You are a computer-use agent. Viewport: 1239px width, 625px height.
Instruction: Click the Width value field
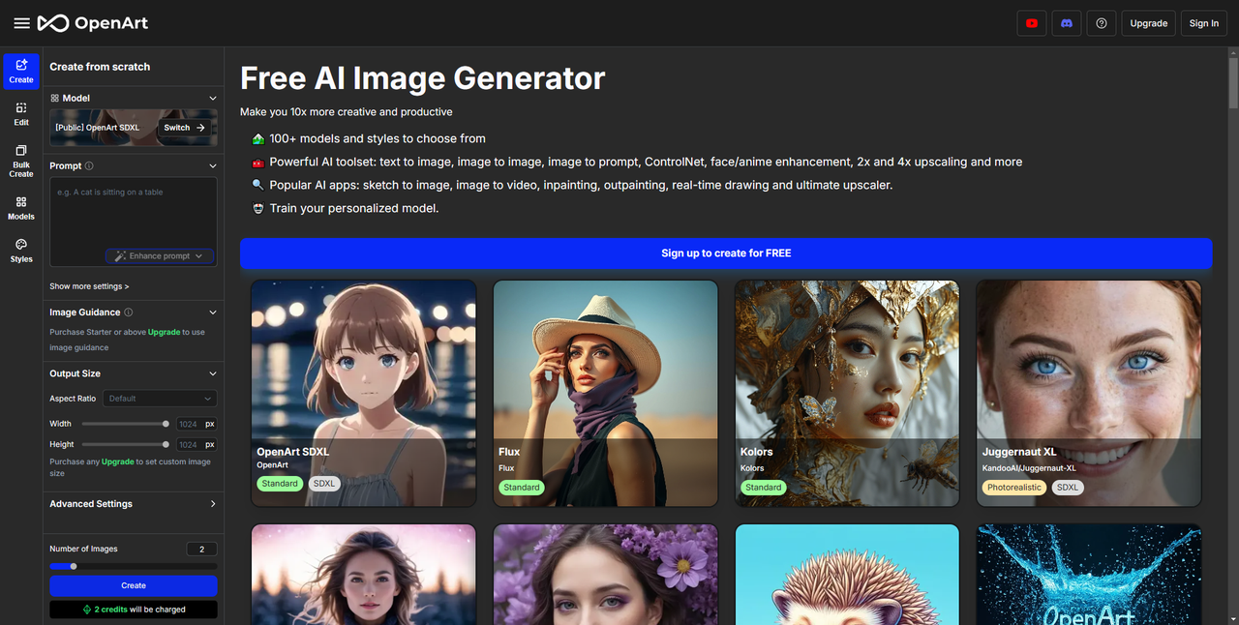189,424
